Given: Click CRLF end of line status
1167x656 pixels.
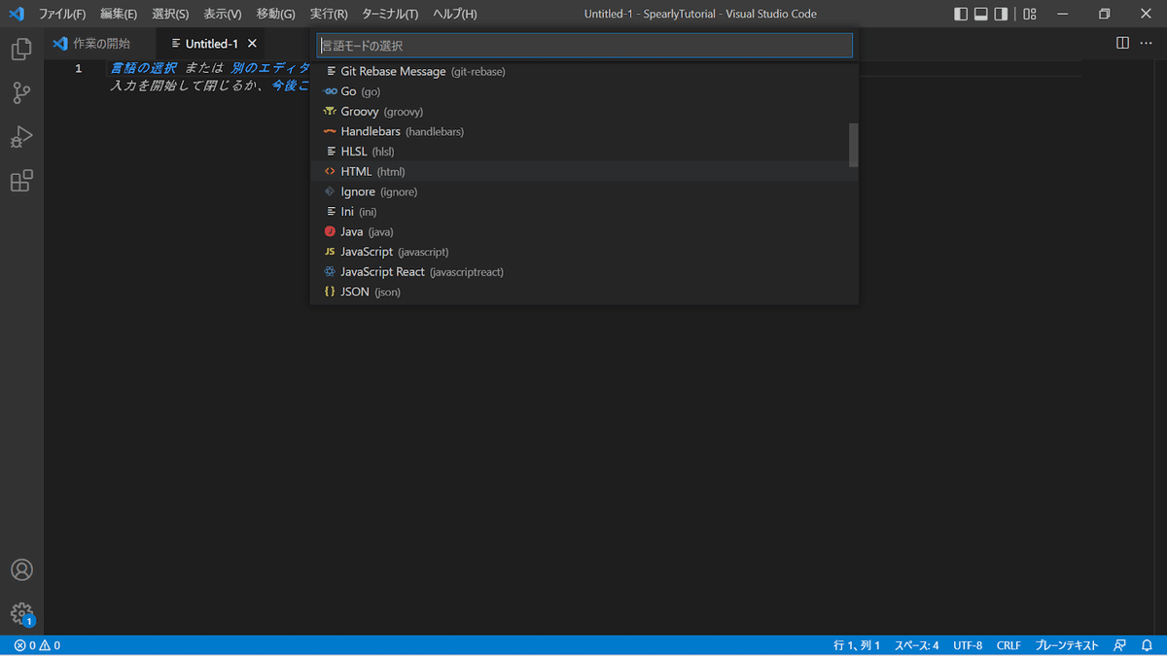Looking at the screenshot, I should point(1008,645).
